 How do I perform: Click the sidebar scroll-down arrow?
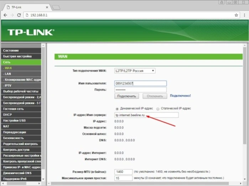[43, 179]
